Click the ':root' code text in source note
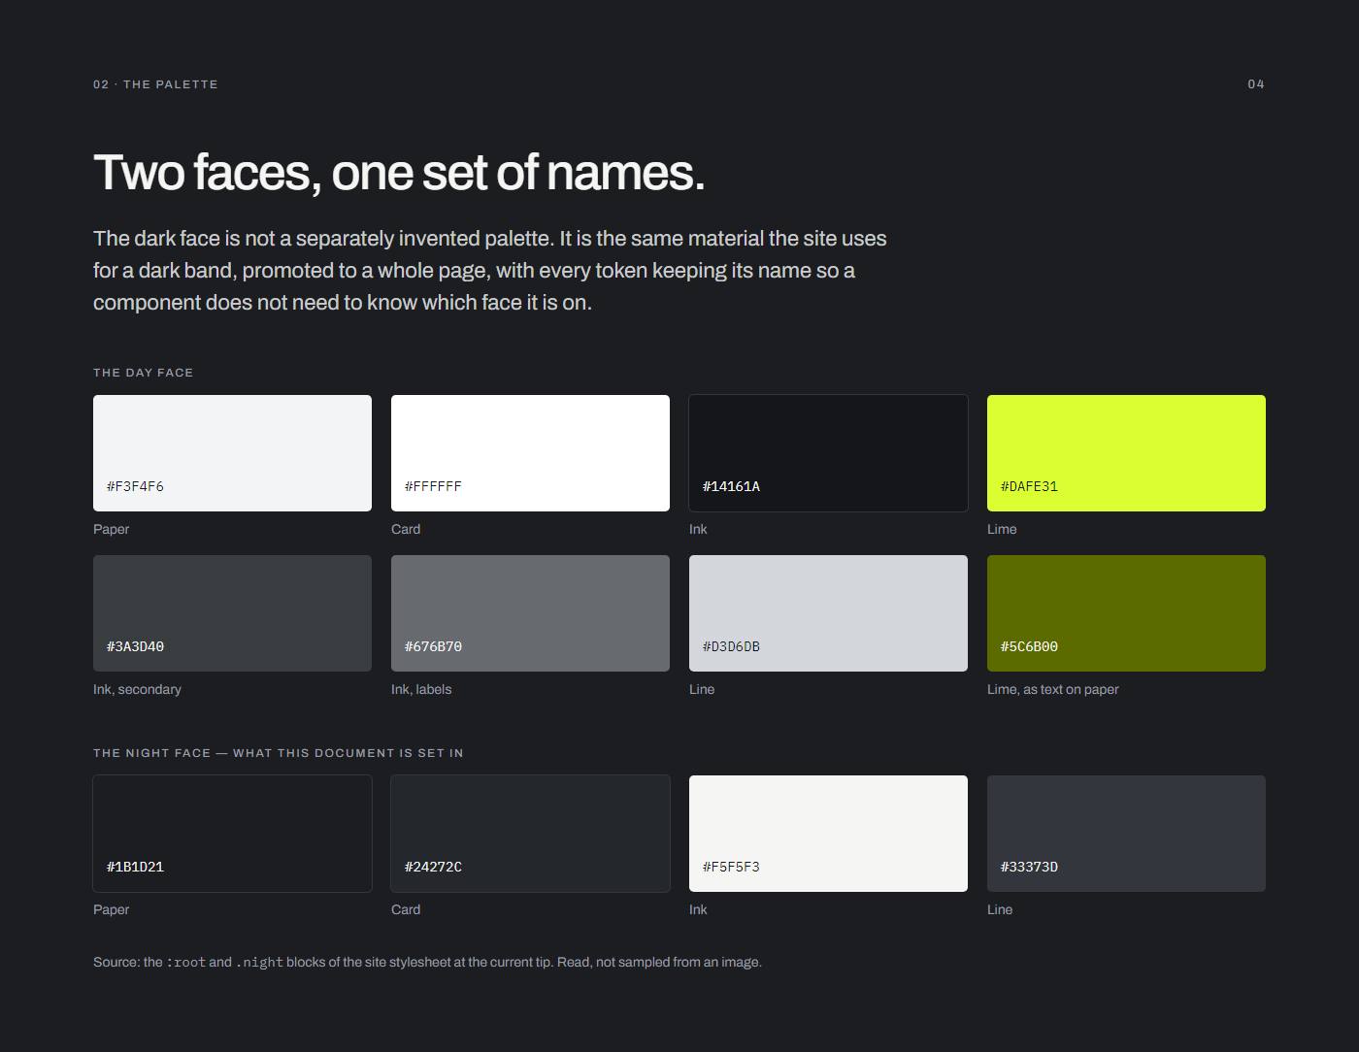 coord(185,963)
